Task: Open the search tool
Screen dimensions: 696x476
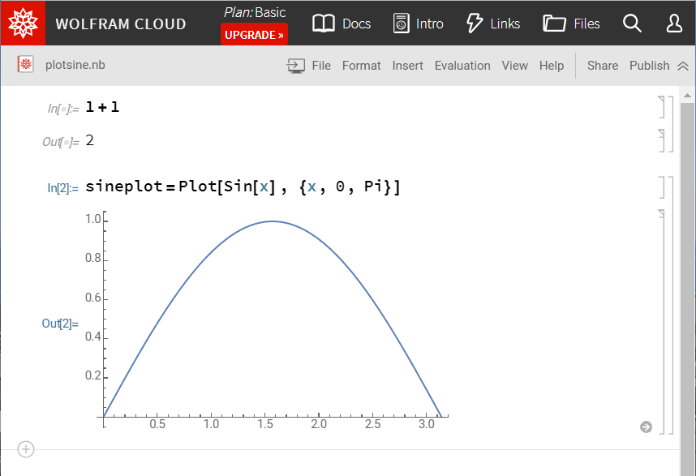Action: pos(632,24)
